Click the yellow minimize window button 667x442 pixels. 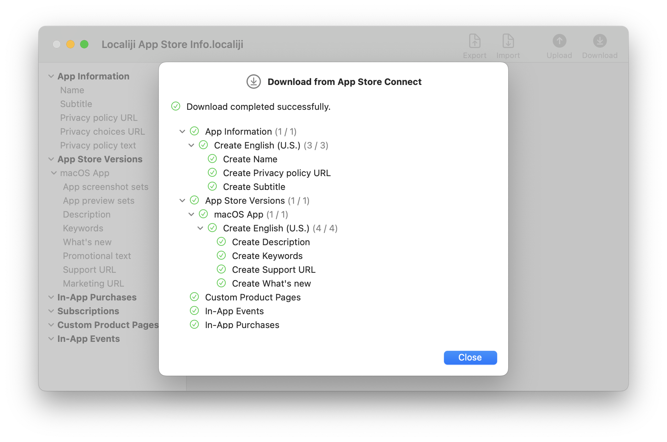tap(70, 44)
